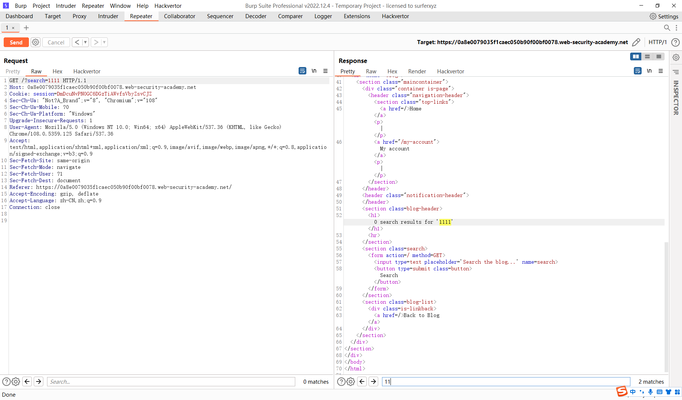This screenshot has height=400, width=682.
Task: Switch to the Logger tab
Action: pyautogui.click(x=323, y=16)
